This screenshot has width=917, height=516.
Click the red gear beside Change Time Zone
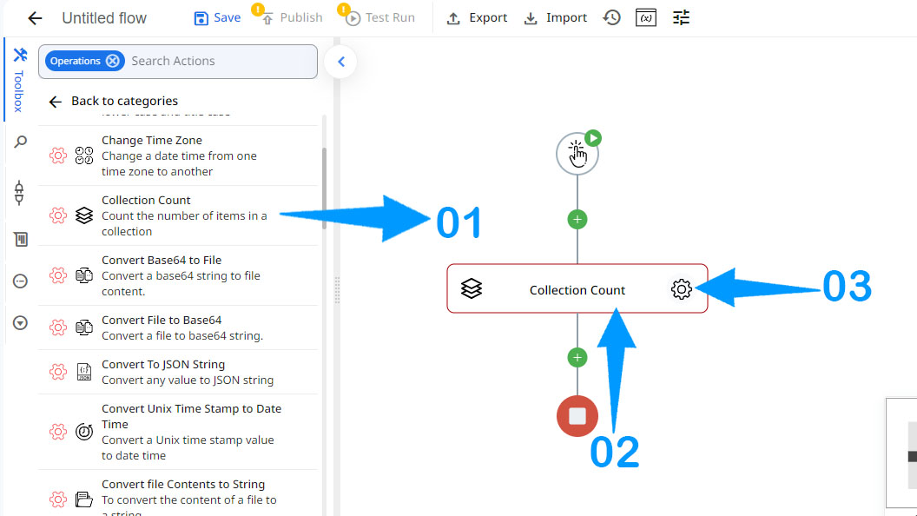point(58,155)
